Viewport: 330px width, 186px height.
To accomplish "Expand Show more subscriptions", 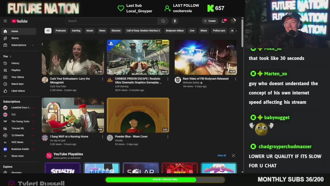I will pyautogui.click(x=18, y=156).
